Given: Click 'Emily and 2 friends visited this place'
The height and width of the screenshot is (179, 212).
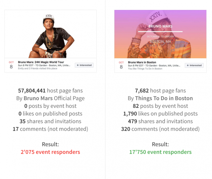Looking at the screenshot, I should coord(37,68).
